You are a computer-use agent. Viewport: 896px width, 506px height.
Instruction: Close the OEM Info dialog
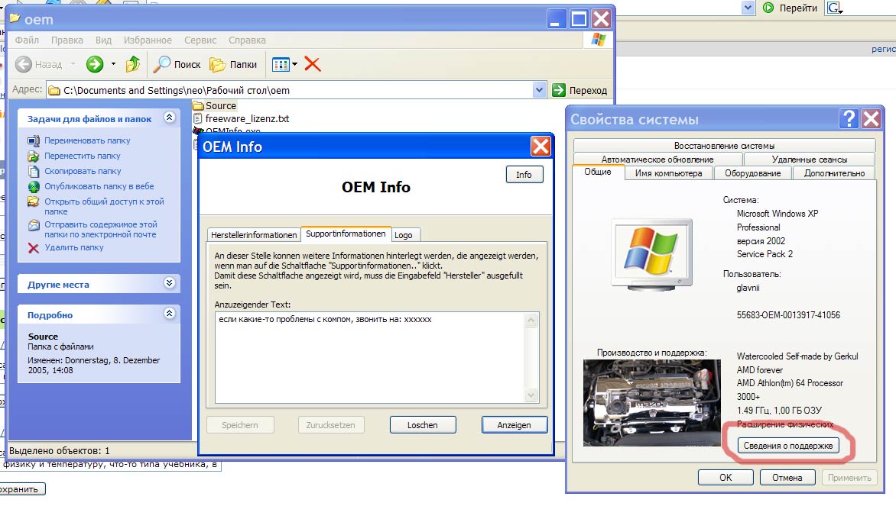click(541, 147)
